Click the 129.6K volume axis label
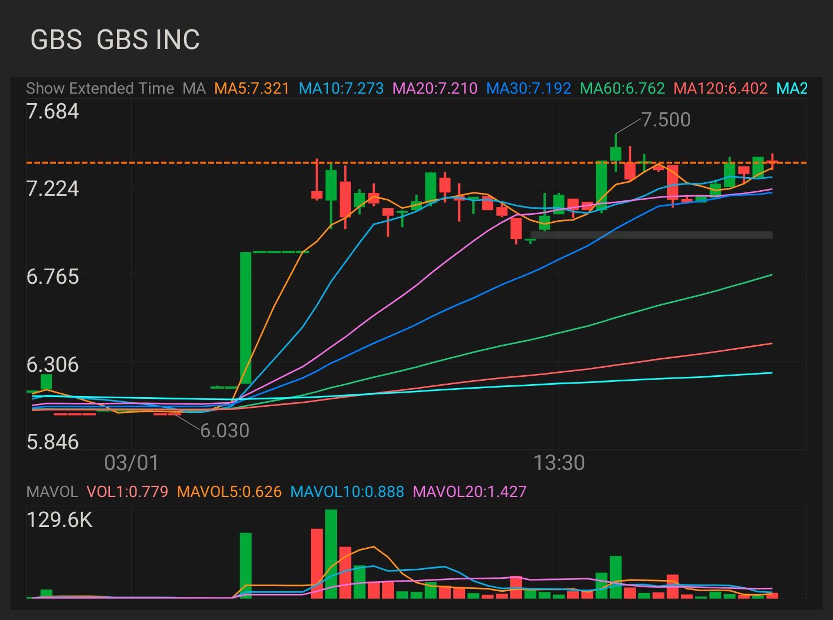This screenshot has width=833, height=620. [x=59, y=520]
